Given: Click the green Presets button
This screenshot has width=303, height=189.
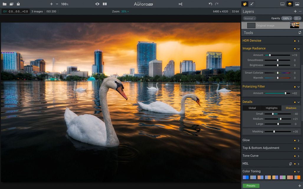Looking at the screenshot, I should pyautogui.click(x=251, y=186).
